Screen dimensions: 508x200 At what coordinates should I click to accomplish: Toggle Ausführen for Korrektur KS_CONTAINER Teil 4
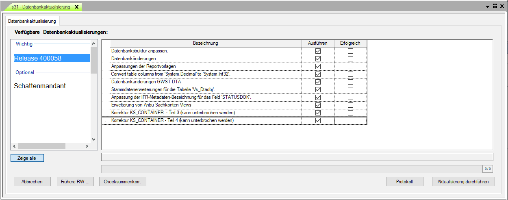pyautogui.click(x=318, y=121)
